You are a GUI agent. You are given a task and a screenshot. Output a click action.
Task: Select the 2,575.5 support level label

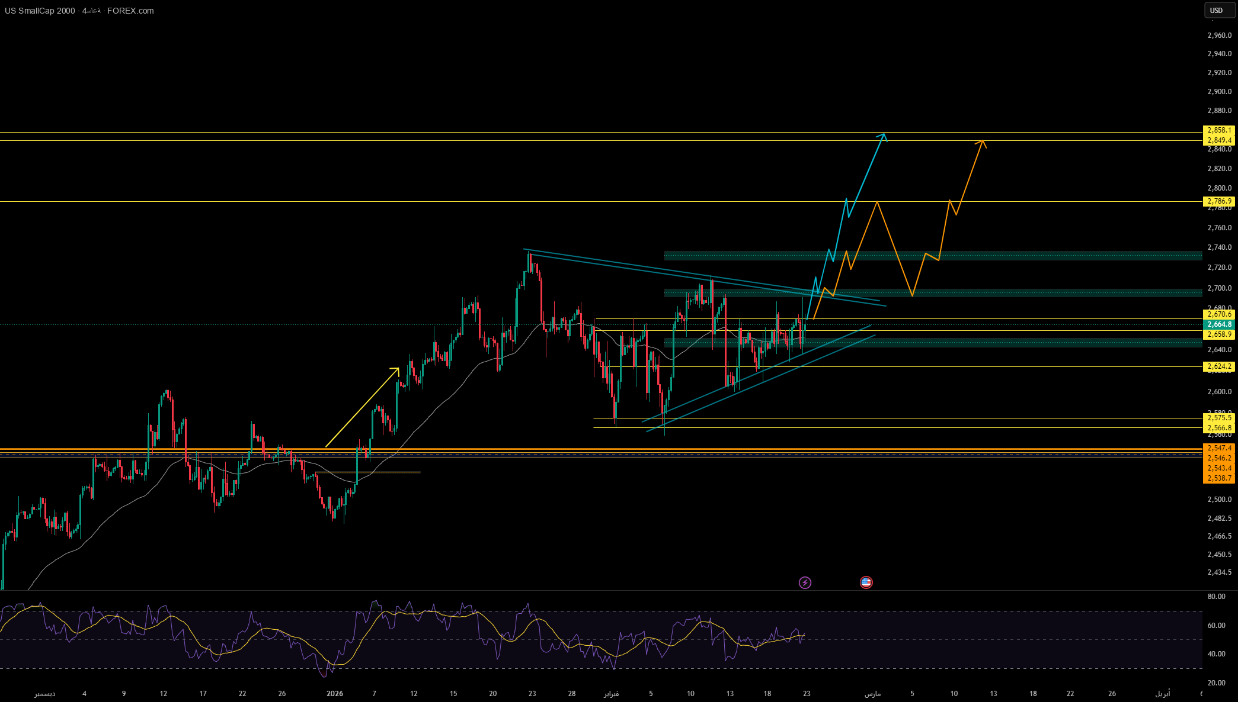pos(1218,417)
